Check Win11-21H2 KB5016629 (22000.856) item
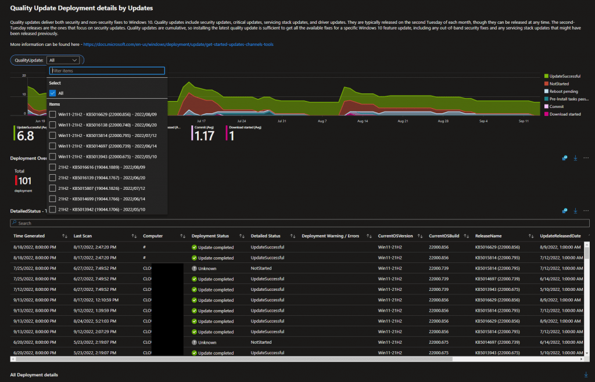The image size is (595, 382). coord(53,114)
